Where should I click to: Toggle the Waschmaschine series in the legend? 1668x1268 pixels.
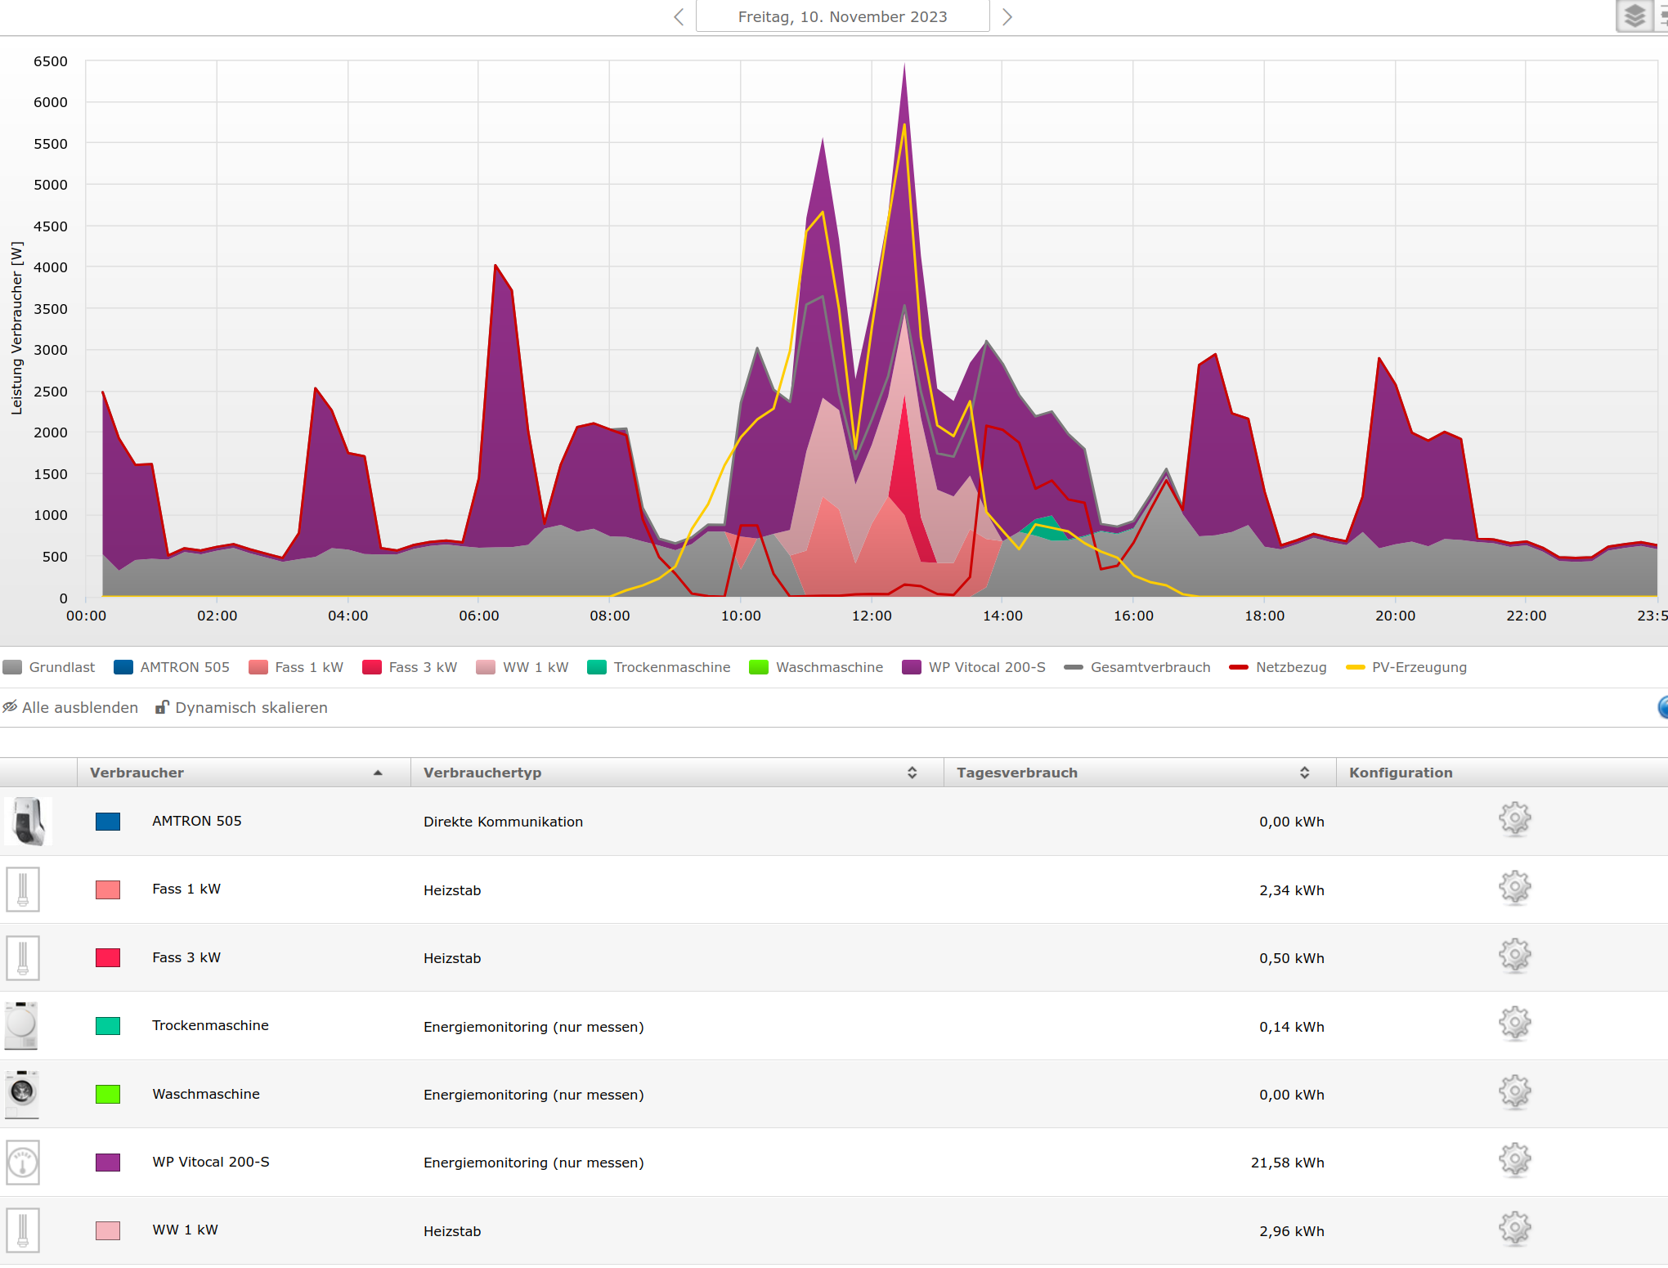click(816, 667)
